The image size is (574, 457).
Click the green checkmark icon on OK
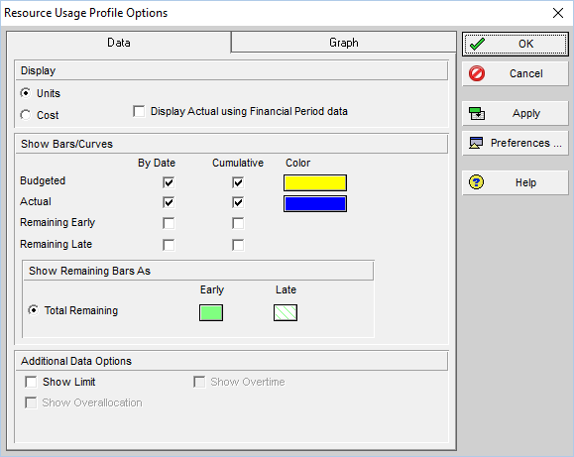(x=478, y=44)
